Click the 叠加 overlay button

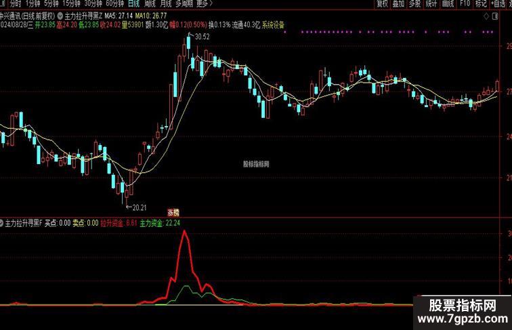pos(398,4)
